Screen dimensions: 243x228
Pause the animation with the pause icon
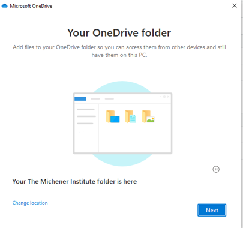coord(216,169)
